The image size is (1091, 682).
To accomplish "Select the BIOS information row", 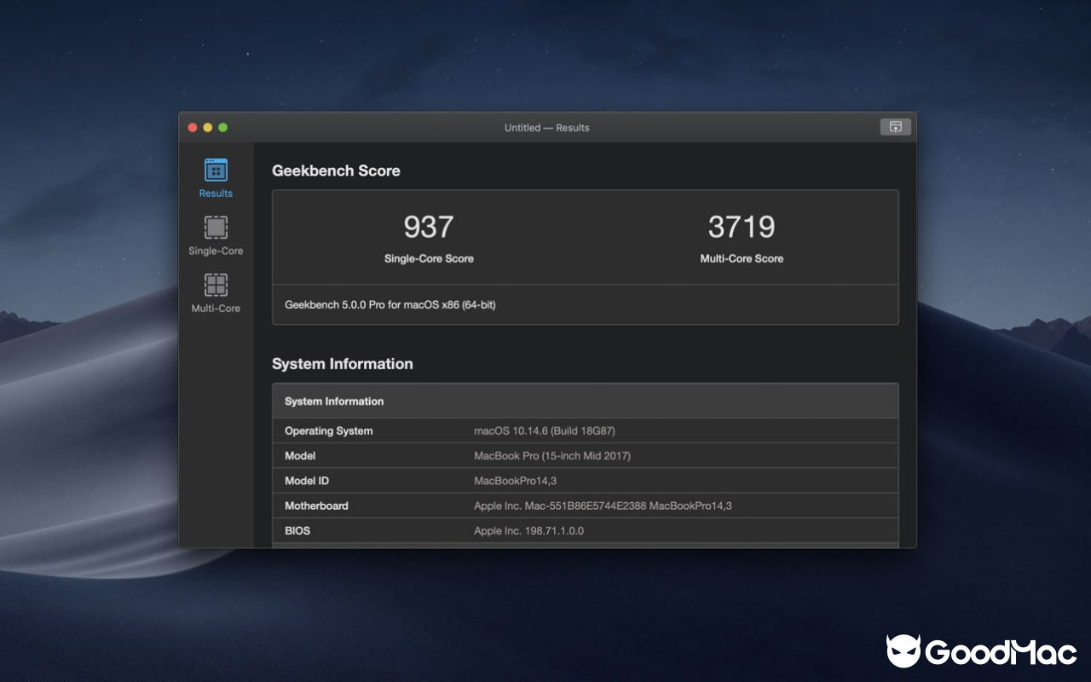I will click(x=585, y=530).
